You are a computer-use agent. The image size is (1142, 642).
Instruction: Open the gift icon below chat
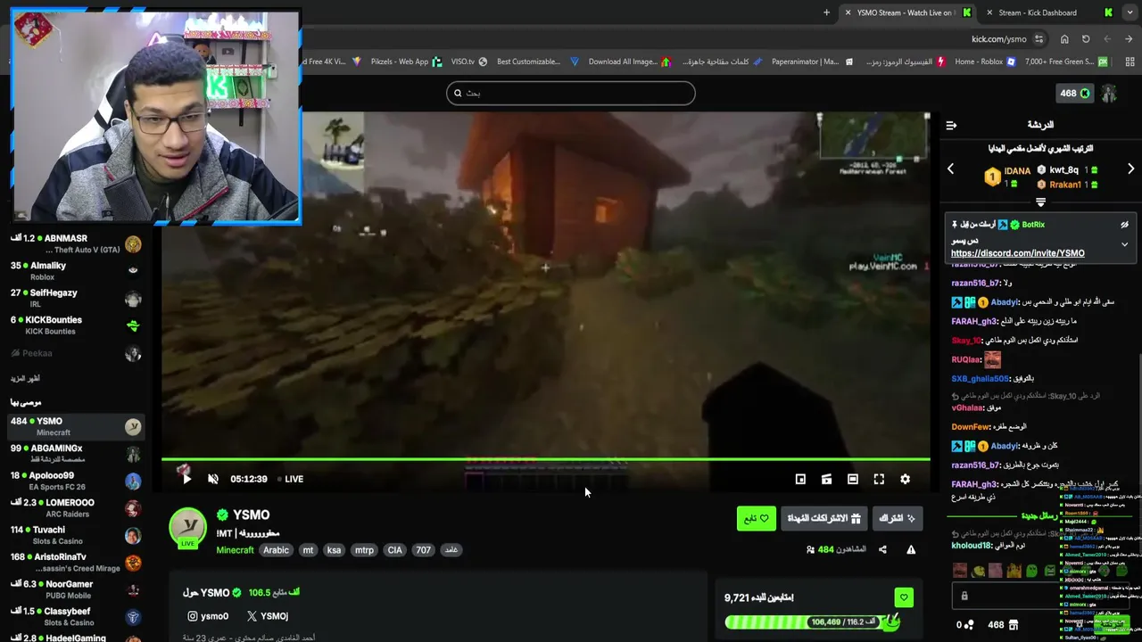tap(1013, 625)
